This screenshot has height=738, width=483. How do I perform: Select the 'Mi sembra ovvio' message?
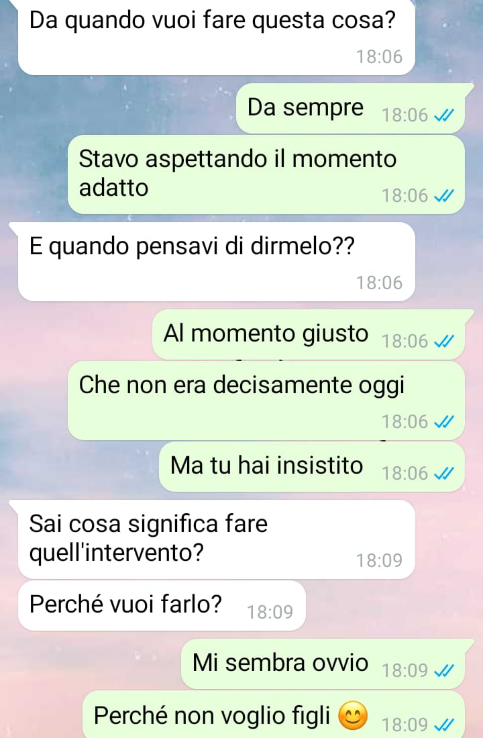tap(323, 664)
